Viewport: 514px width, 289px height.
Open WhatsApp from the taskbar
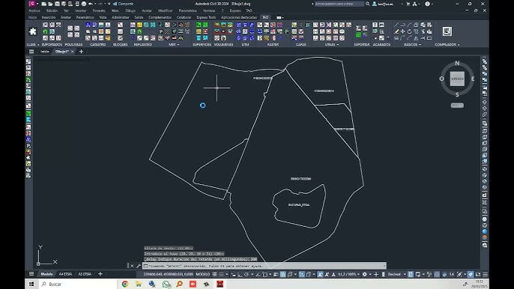pos(166,284)
